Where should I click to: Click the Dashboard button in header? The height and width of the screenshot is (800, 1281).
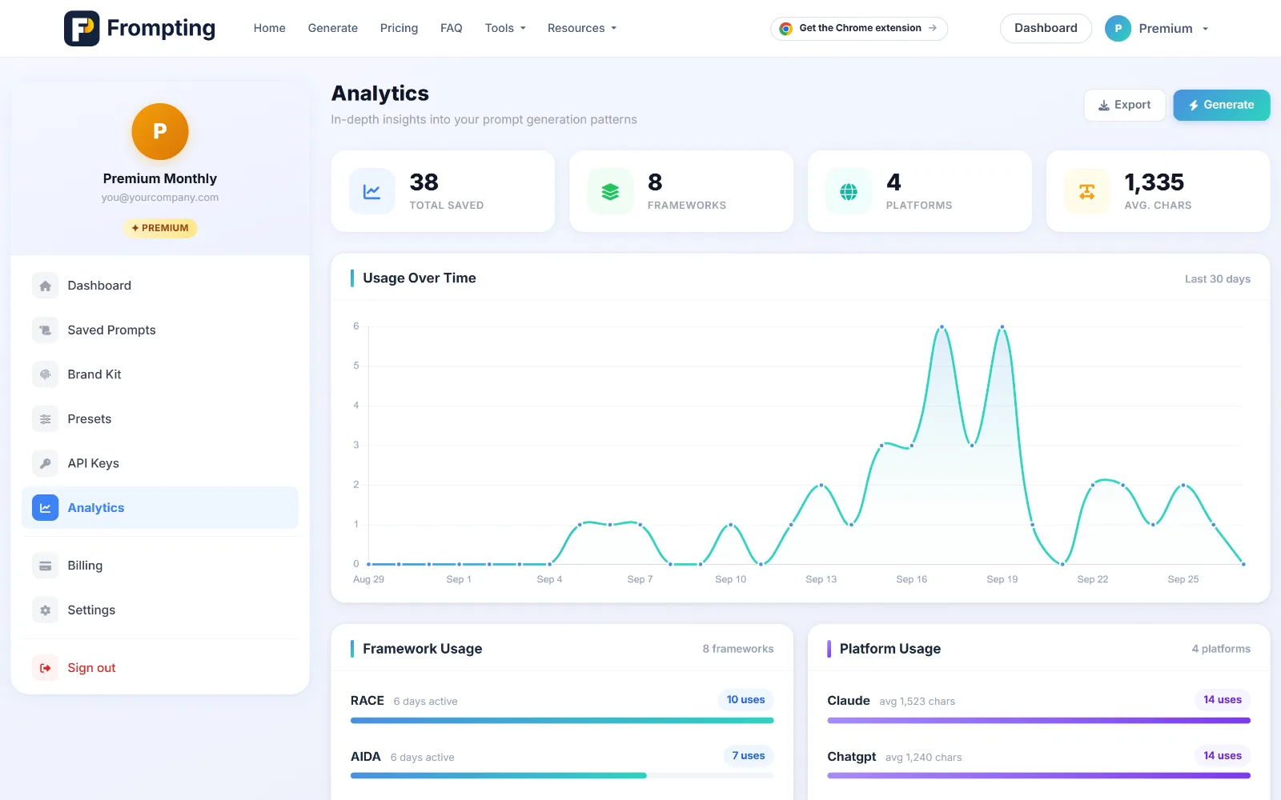point(1046,28)
